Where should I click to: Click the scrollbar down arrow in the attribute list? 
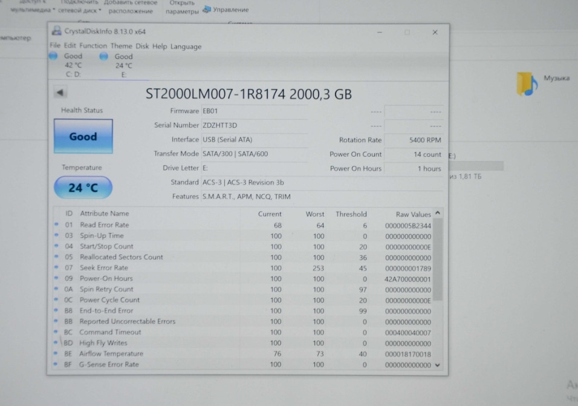437,364
